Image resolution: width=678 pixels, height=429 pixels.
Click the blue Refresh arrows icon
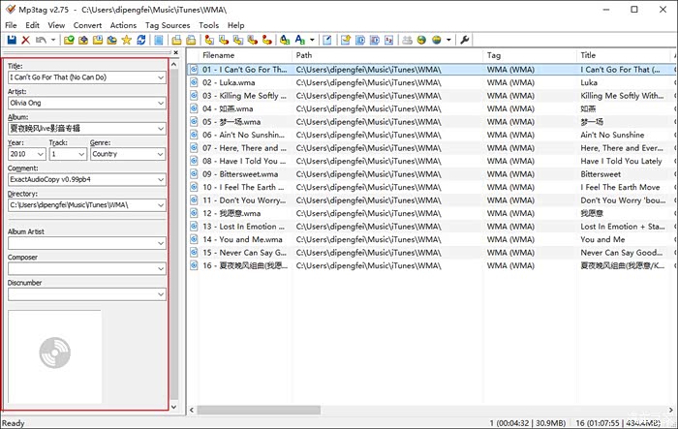(x=141, y=40)
